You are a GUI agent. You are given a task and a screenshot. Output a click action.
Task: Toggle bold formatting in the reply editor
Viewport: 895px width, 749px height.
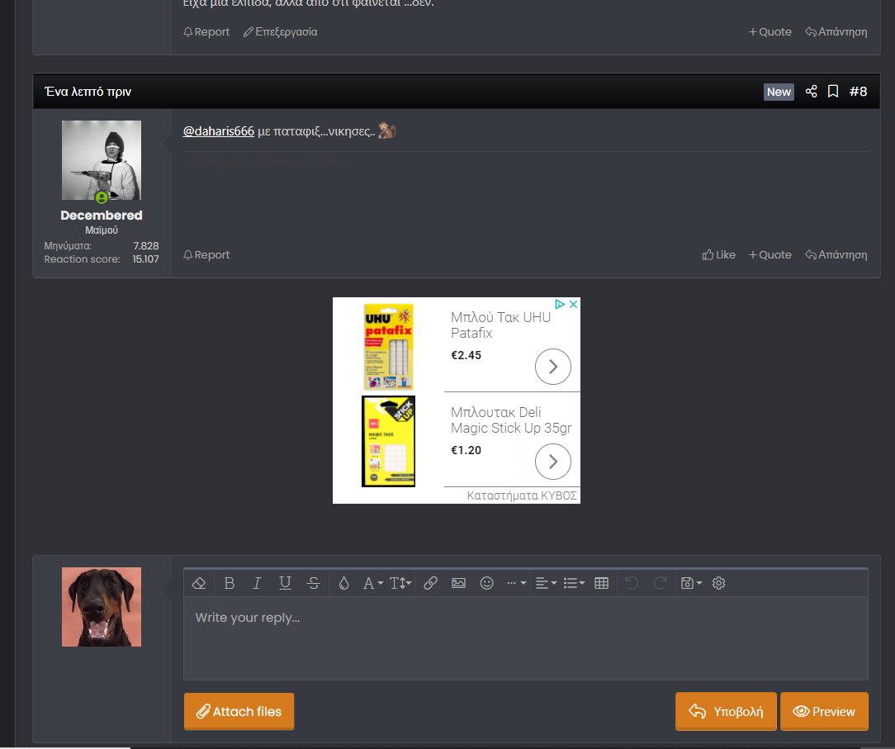click(230, 583)
